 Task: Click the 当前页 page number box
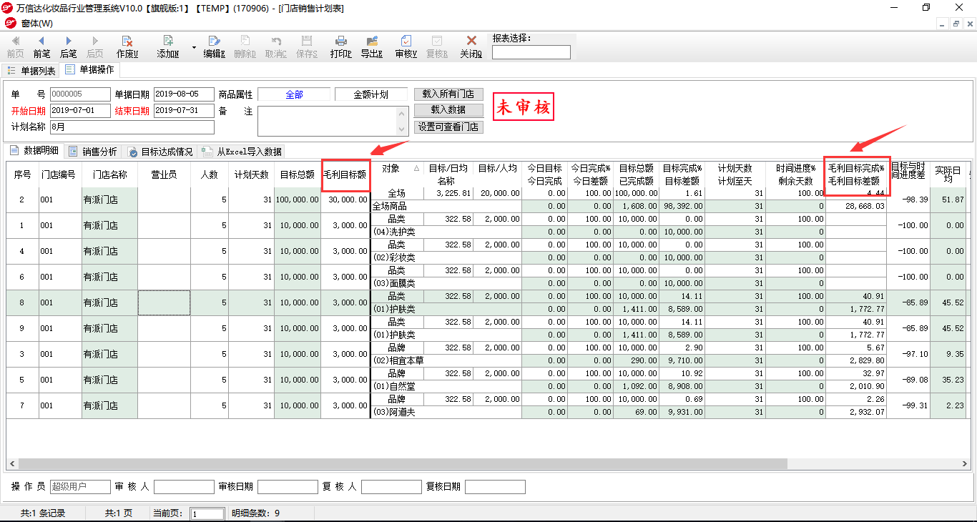point(207,514)
